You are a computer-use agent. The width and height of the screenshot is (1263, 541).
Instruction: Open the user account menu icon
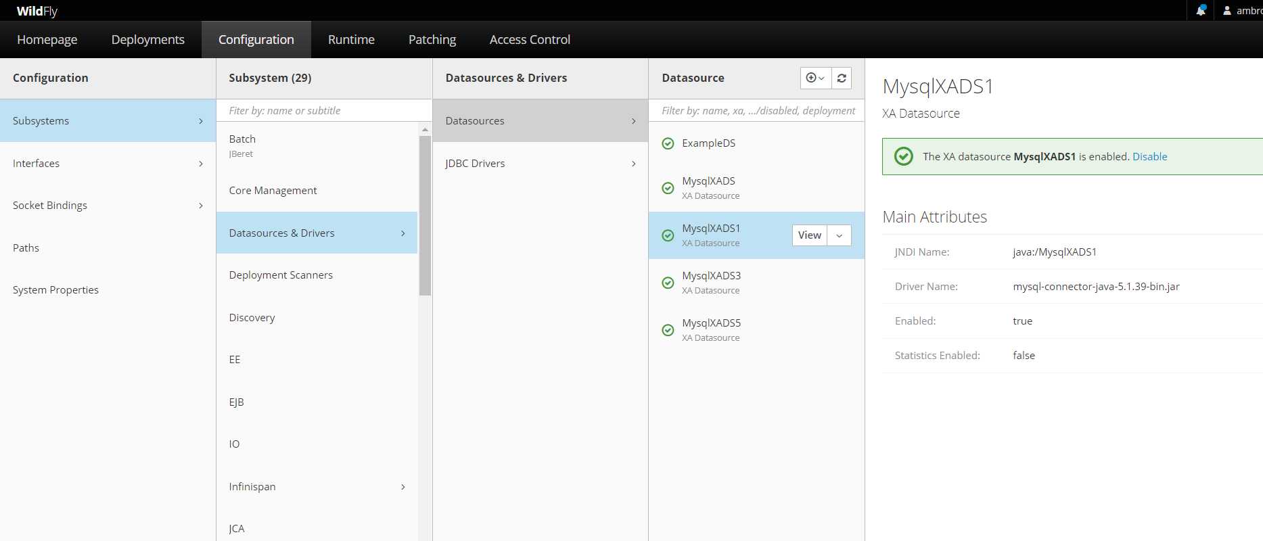(1227, 11)
